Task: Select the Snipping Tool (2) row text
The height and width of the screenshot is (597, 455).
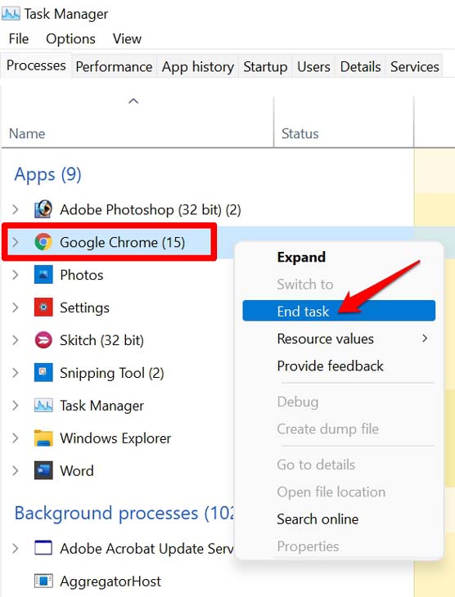Action: pyautogui.click(x=112, y=373)
